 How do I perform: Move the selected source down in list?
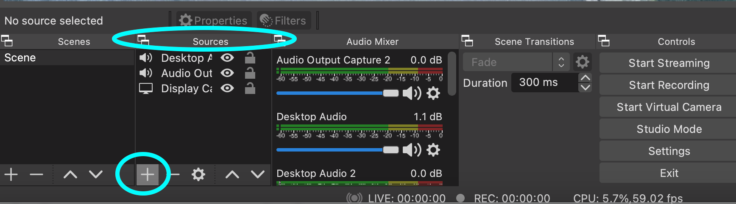pyautogui.click(x=257, y=174)
